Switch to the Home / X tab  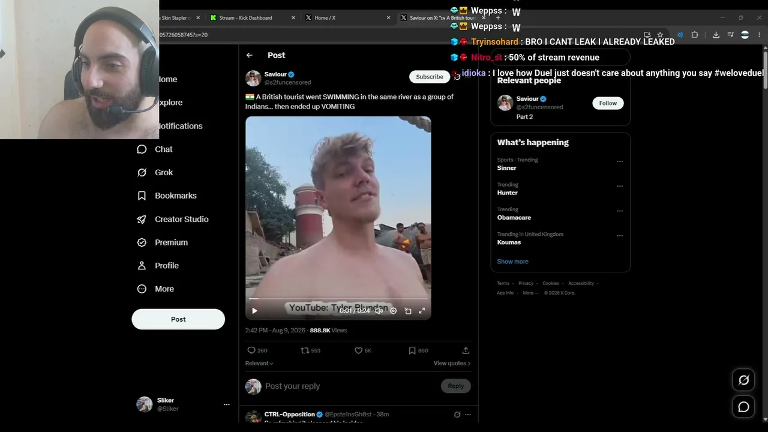(x=346, y=18)
